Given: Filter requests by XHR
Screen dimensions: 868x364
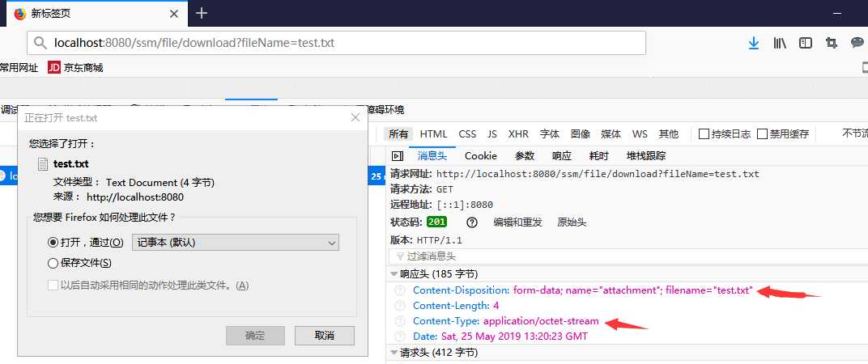Looking at the screenshot, I should coord(518,134).
